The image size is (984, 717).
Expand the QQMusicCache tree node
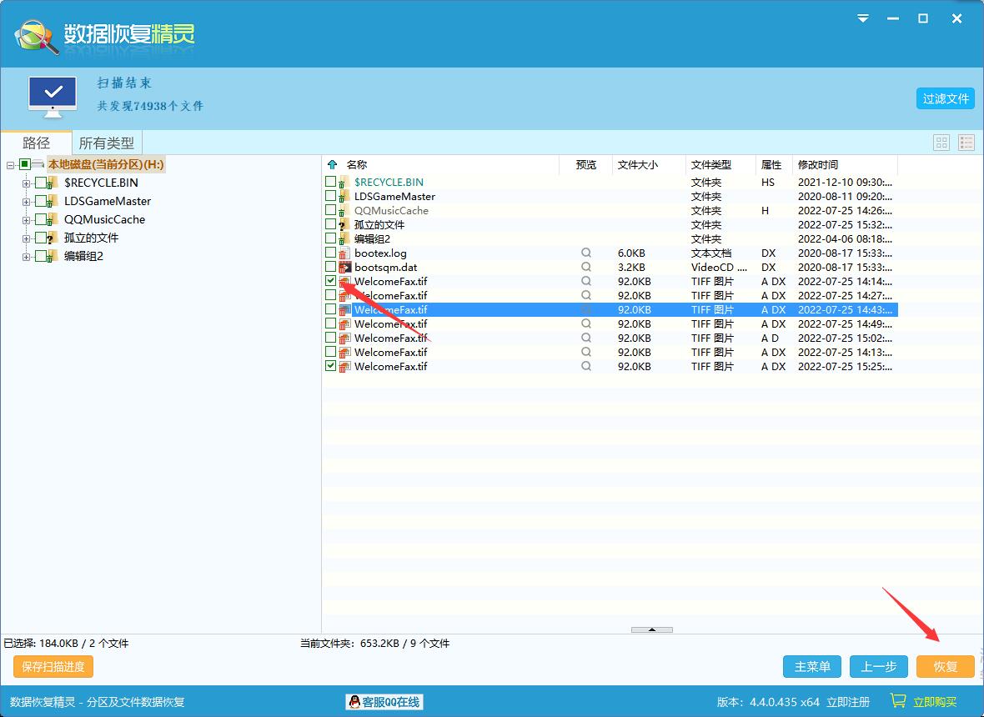(26, 220)
